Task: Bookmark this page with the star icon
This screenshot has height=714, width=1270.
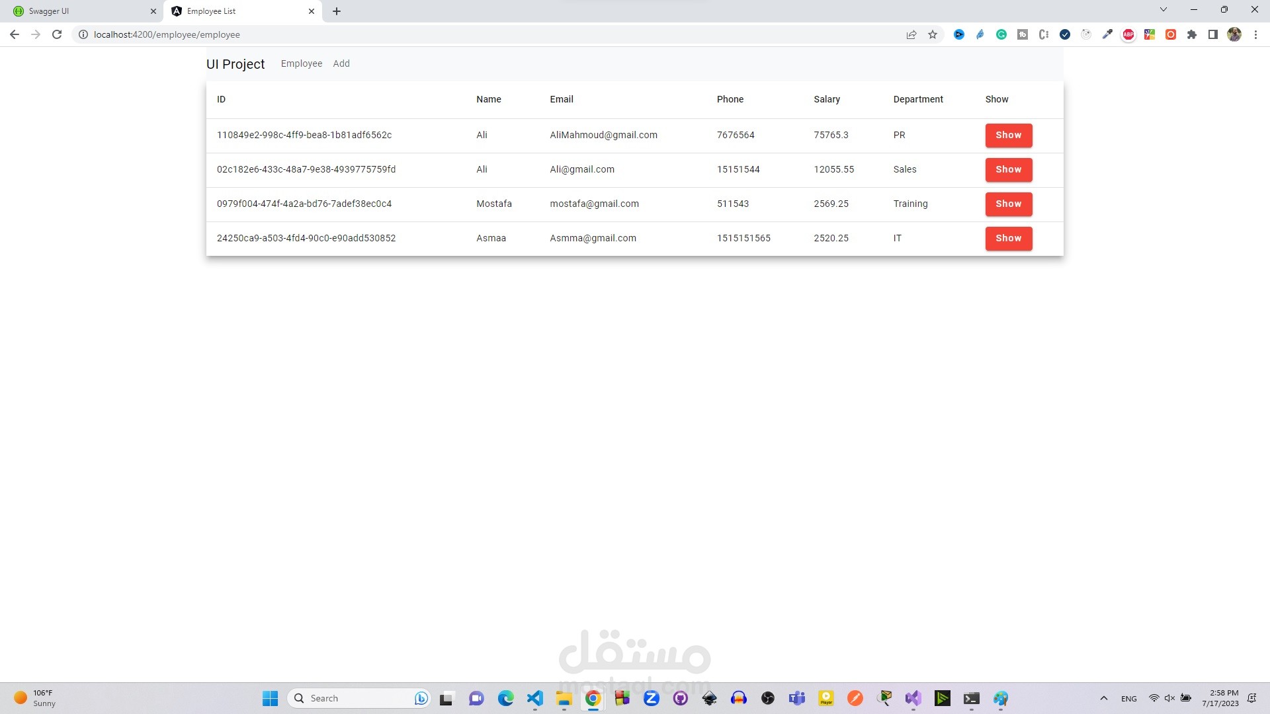Action: tap(933, 34)
